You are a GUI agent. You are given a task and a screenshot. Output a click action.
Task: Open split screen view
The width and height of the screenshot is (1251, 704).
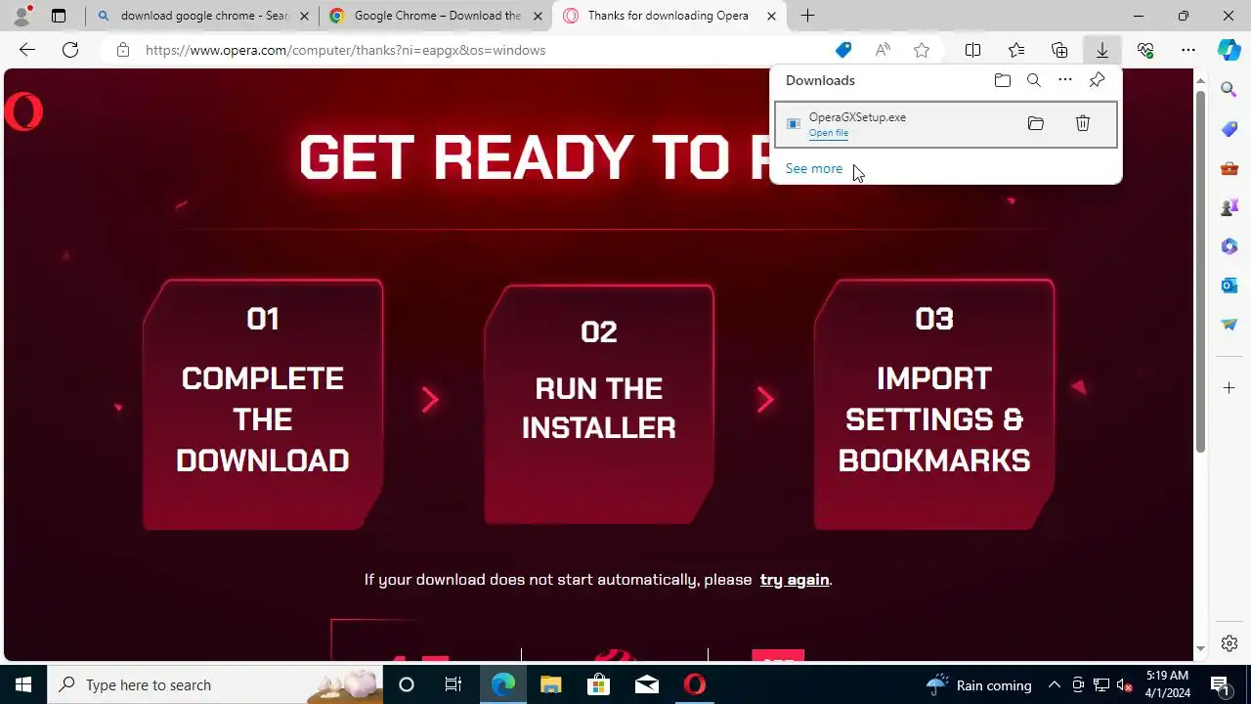973,50
